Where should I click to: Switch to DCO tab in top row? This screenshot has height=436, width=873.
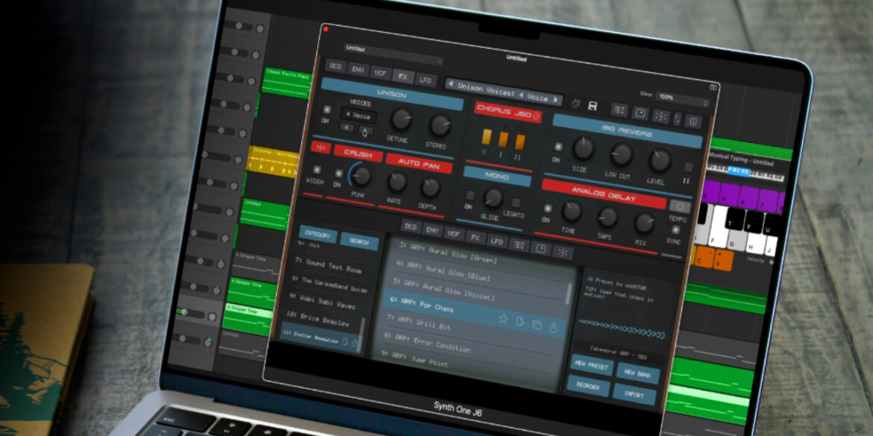pyautogui.click(x=335, y=66)
